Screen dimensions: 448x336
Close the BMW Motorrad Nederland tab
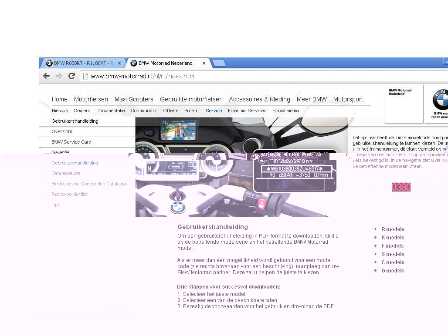click(204, 63)
